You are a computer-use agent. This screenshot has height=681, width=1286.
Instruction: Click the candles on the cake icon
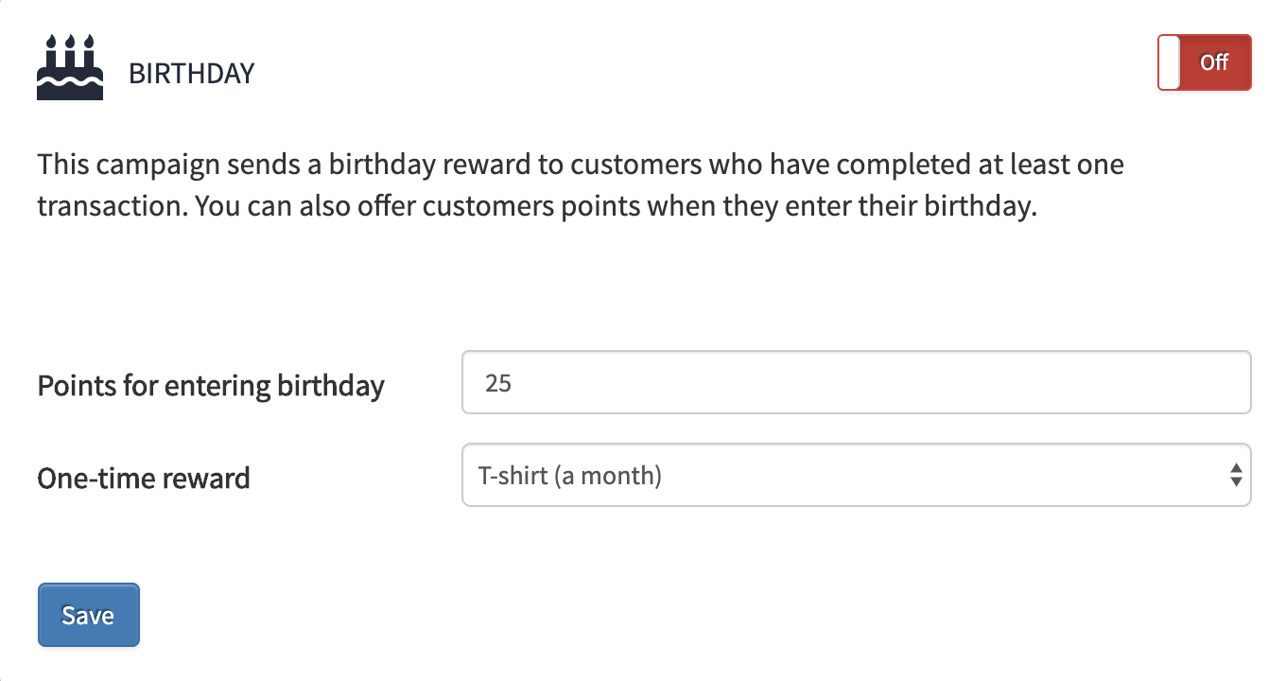coord(70,43)
